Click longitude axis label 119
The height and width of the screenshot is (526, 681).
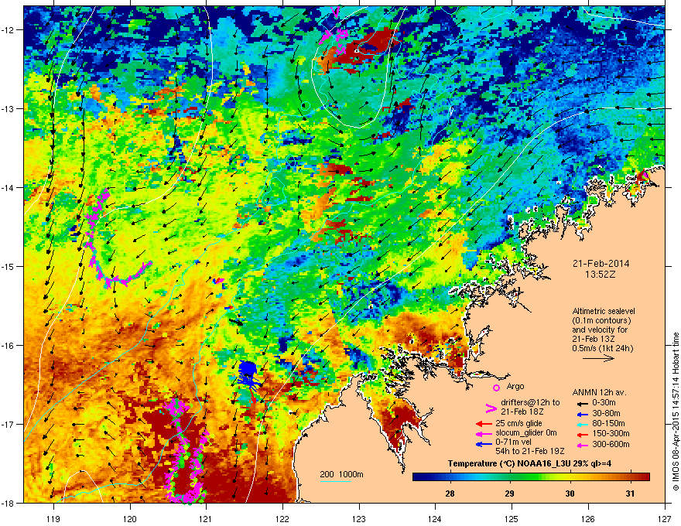53,518
